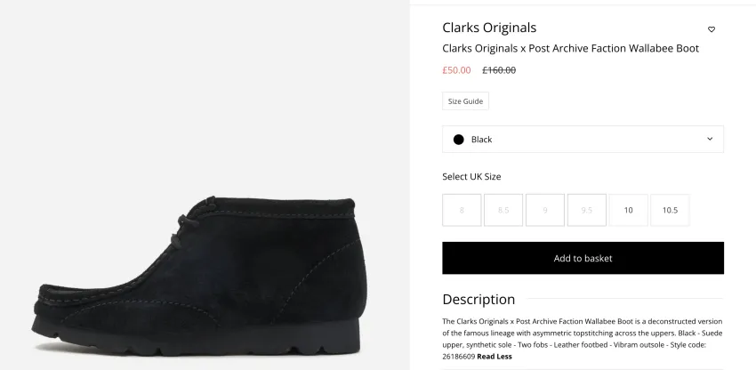Open the black suede boot product image
Screen dimensions: 756x370
(200, 276)
